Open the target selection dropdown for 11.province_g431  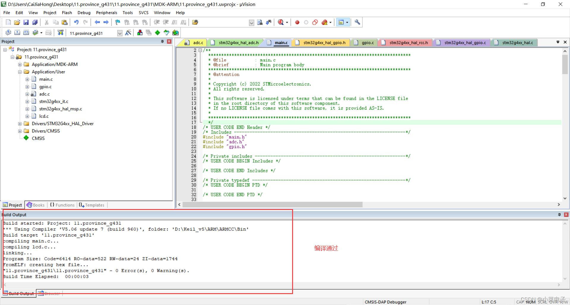(x=120, y=33)
